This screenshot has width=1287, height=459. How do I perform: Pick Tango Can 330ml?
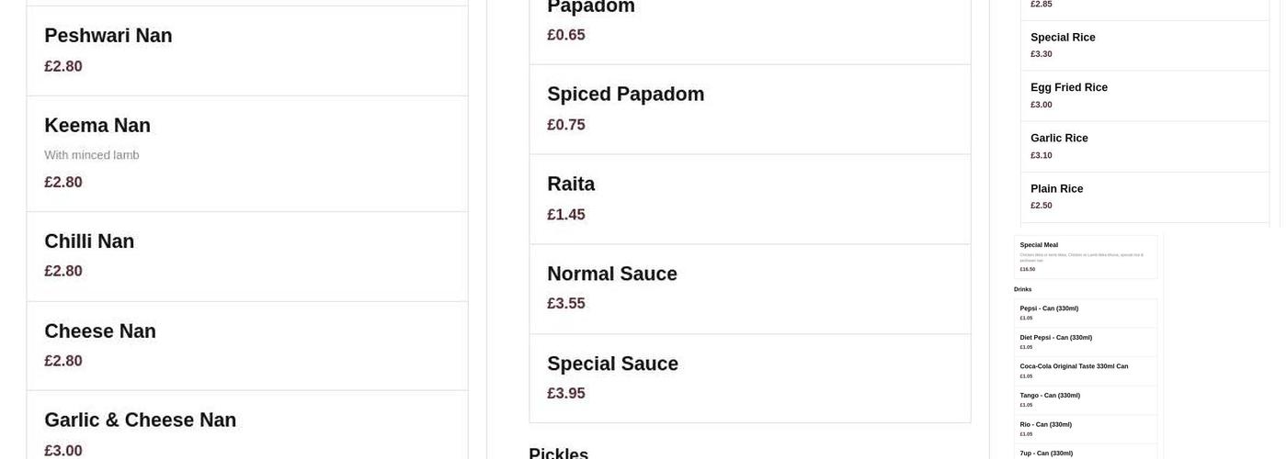coord(1086,399)
